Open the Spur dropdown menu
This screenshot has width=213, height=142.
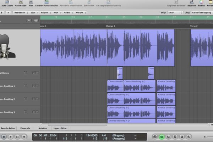34,12
